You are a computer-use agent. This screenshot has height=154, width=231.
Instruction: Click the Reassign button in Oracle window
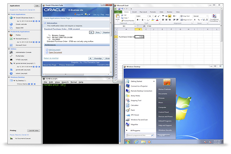point(98,59)
